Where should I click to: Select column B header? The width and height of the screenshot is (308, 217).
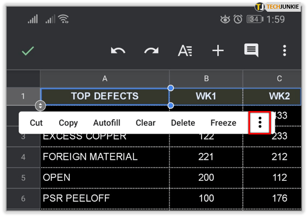pos(206,78)
